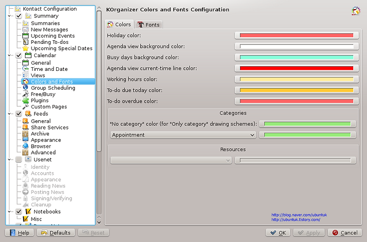Click the Advanced icon under Feeds
This screenshot has height=242, width=367.
coord(25,152)
